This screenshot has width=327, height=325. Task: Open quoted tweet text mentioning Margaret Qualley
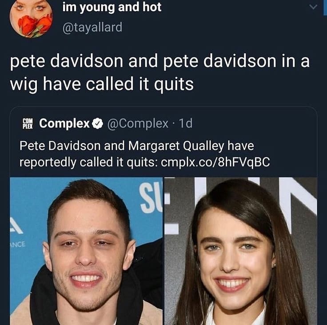point(145,154)
